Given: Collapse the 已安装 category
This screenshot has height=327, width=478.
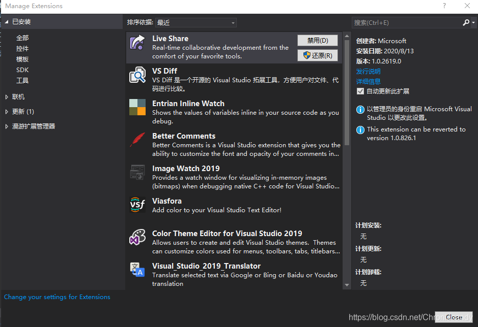Looking at the screenshot, I should click(x=7, y=22).
